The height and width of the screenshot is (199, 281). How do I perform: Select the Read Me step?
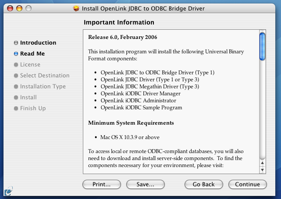click(x=32, y=54)
